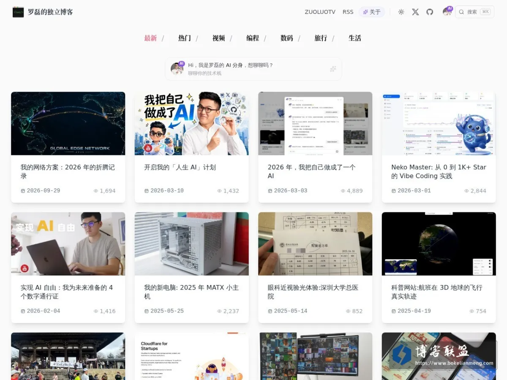This screenshot has height=380, width=507.
Task: Open the 我把自己做成了AI thumbnail
Action: click(x=192, y=123)
